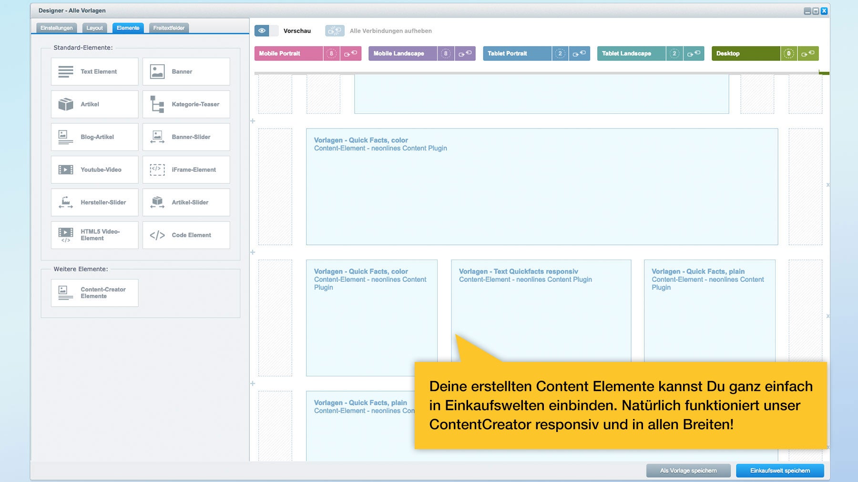The height and width of the screenshot is (482, 858).
Task: Open the Freitextfelder tab
Action: [169, 28]
